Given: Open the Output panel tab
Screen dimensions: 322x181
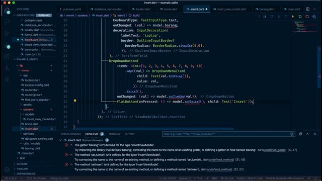Looking at the screenshot, I should click(x=129, y=134).
